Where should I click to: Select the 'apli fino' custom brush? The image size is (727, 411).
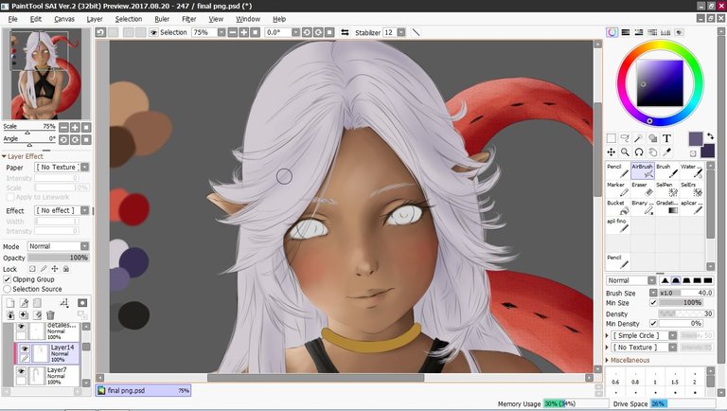point(617,225)
